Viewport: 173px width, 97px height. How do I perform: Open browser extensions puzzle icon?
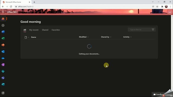(x=162, y=6)
